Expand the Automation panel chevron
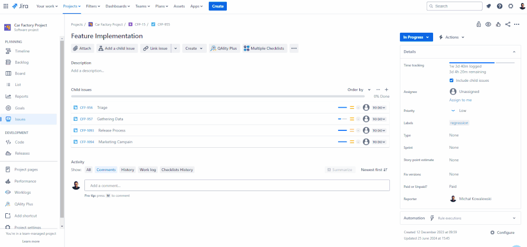Image resolution: width=527 pixels, height=247 pixels. [x=514, y=218]
